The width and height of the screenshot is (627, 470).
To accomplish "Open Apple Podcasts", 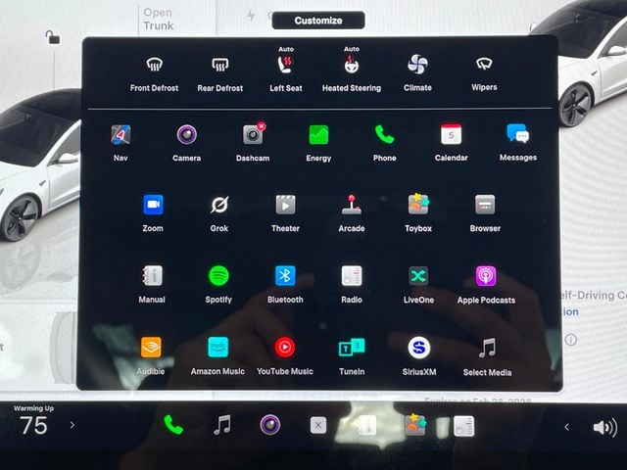I will (486, 277).
